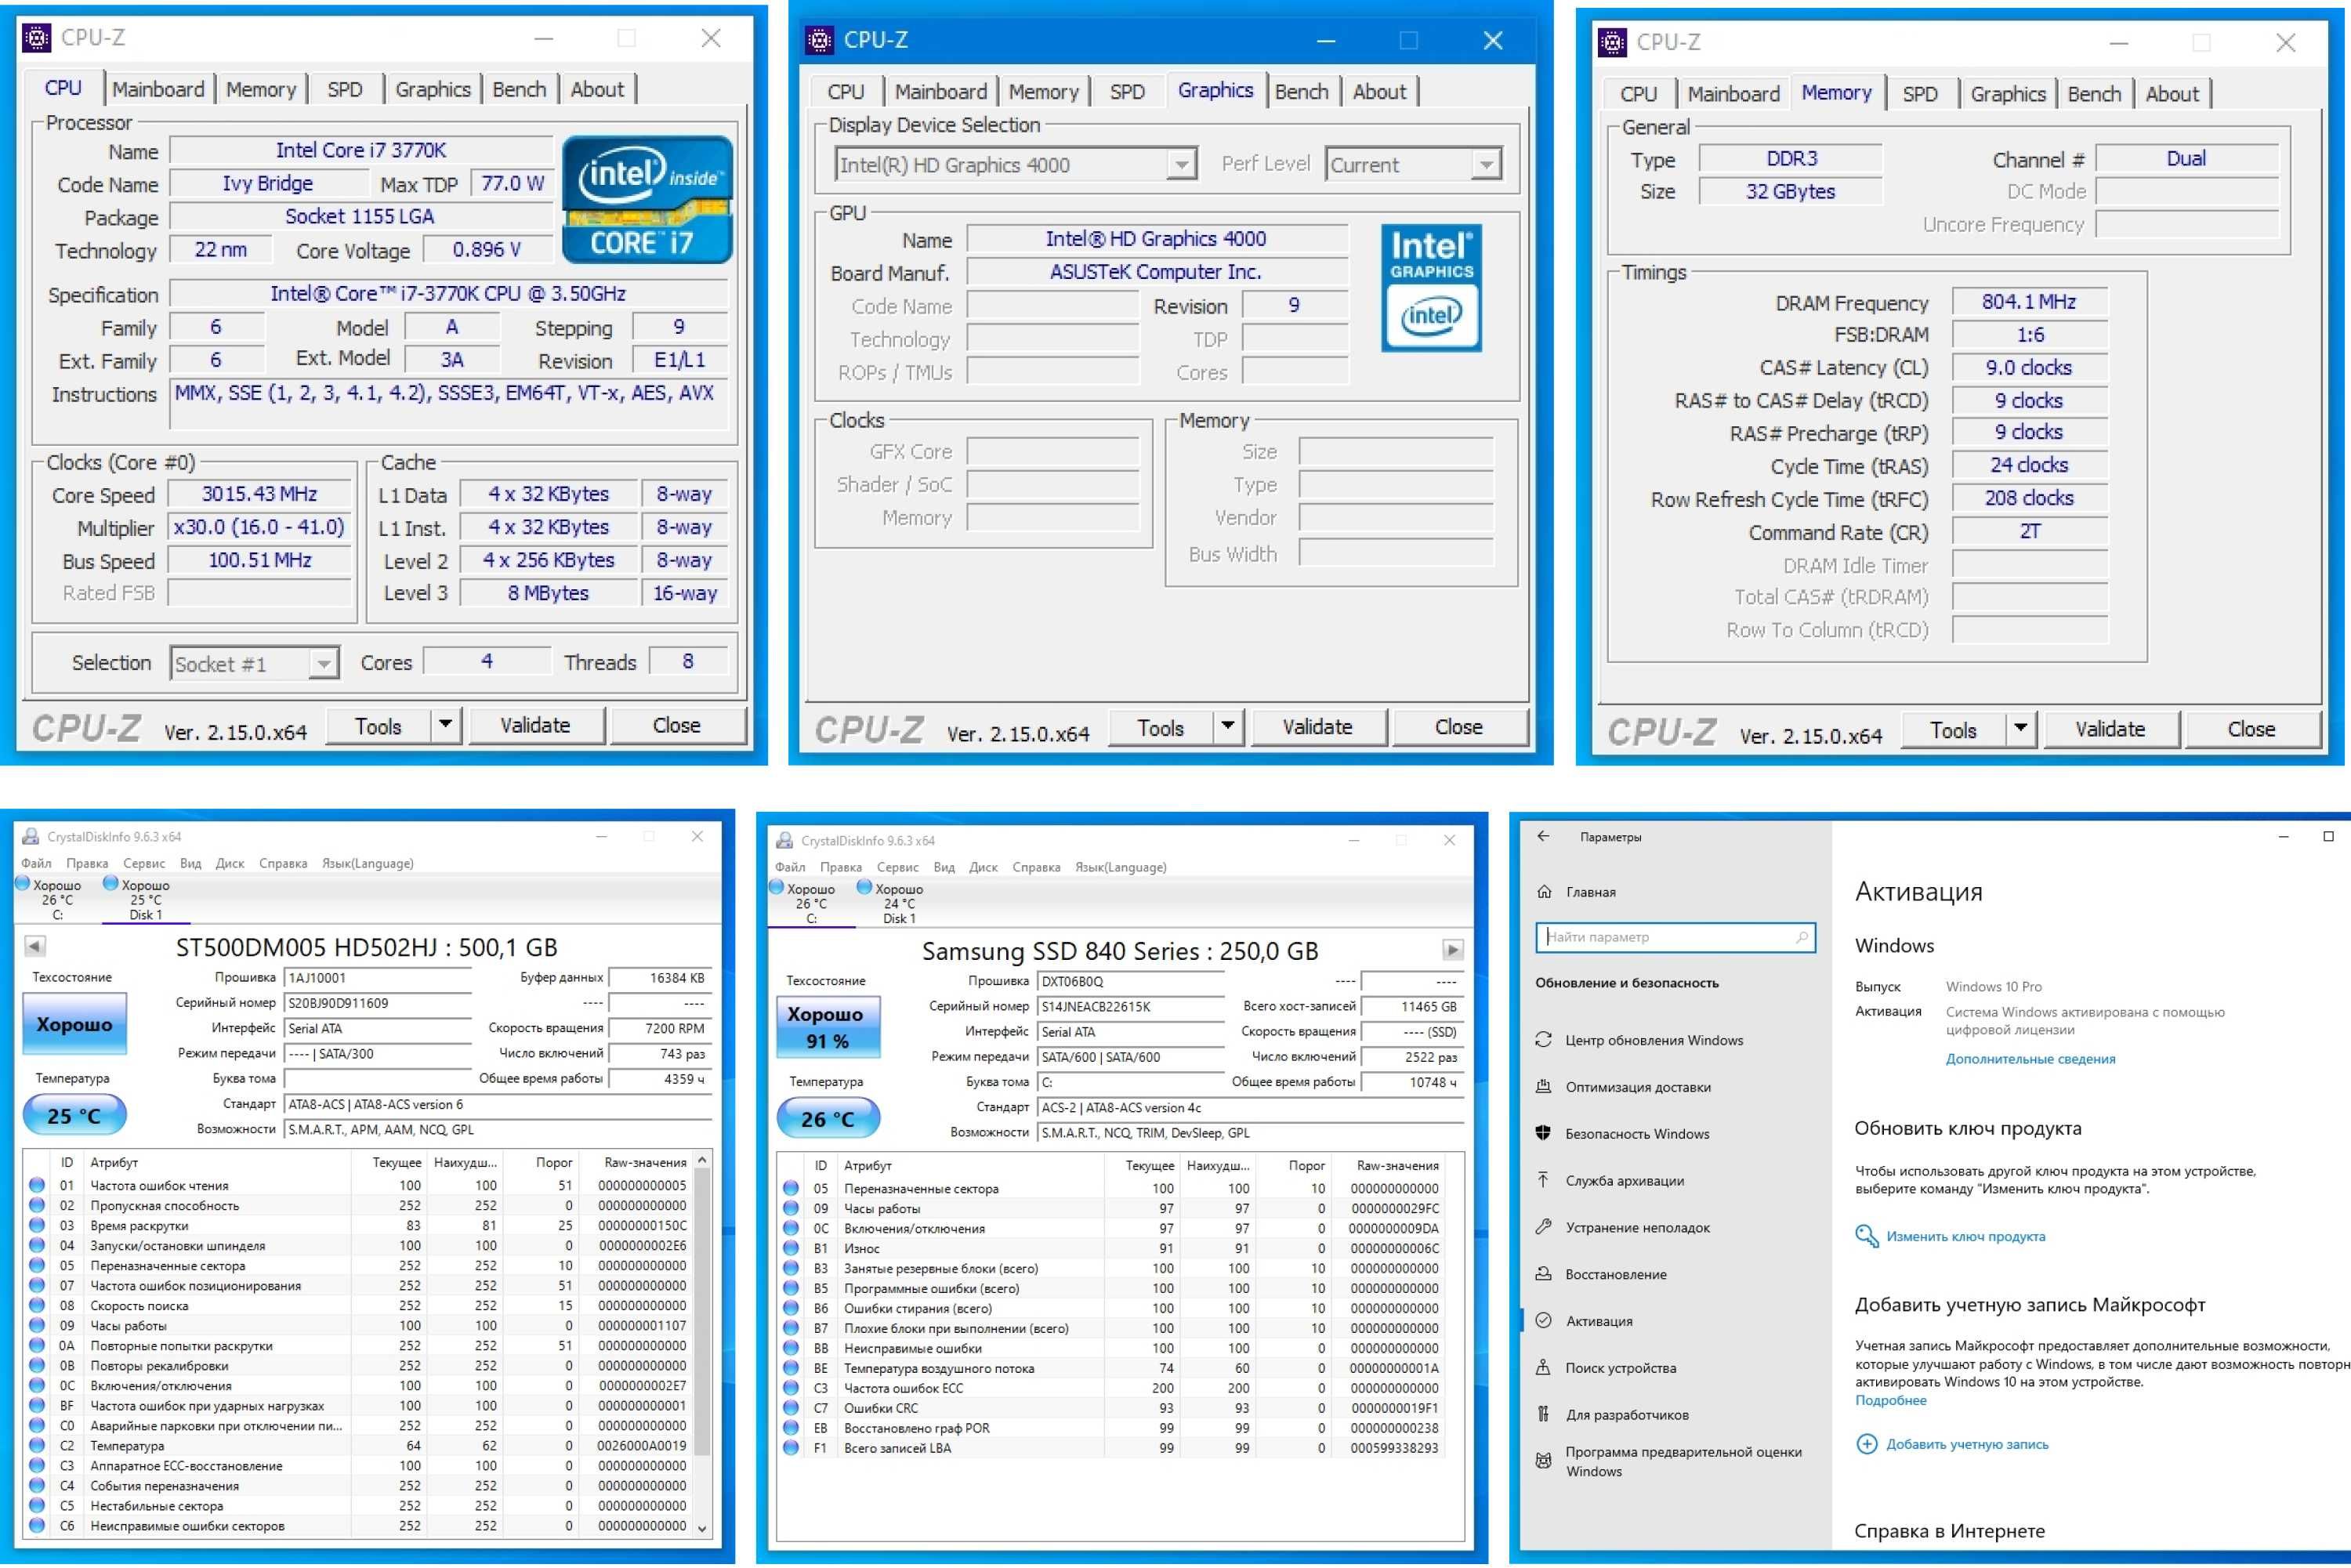Expand Tools arrow in the Memory tab window
Viewport: 2351px width, 1568px height.
point(2021,729)
